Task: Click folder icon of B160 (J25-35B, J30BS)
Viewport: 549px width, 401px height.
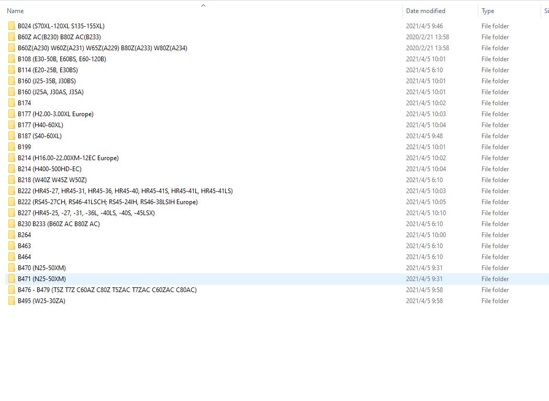Action: click(x=12, y=81)
